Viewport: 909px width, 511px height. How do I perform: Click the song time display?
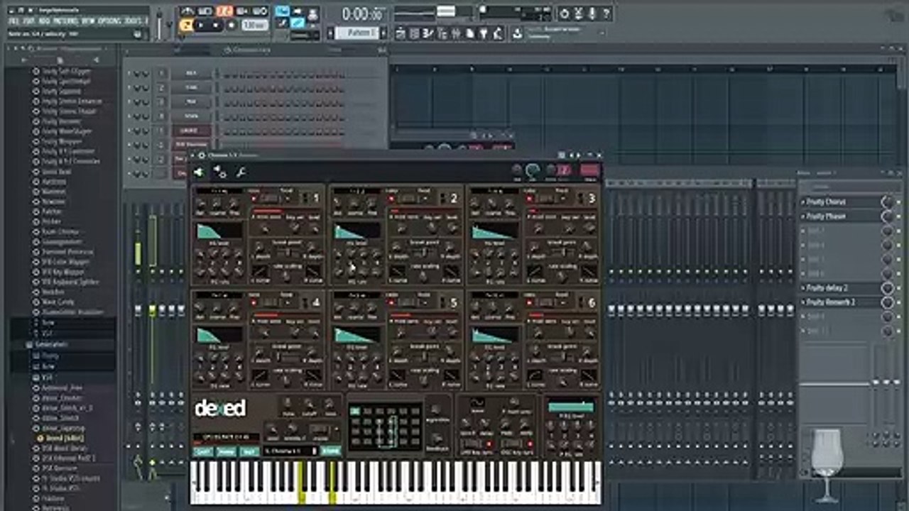tap(361, 14)
